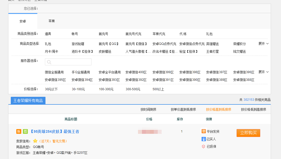Click the orange 寄 platform delivery icon
The height and width of the screenshot is (159, 281).
[203, 131]
